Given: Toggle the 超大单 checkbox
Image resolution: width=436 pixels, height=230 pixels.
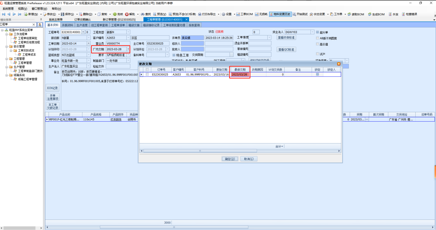Looking at the screenshot, I should pos(317,32).
